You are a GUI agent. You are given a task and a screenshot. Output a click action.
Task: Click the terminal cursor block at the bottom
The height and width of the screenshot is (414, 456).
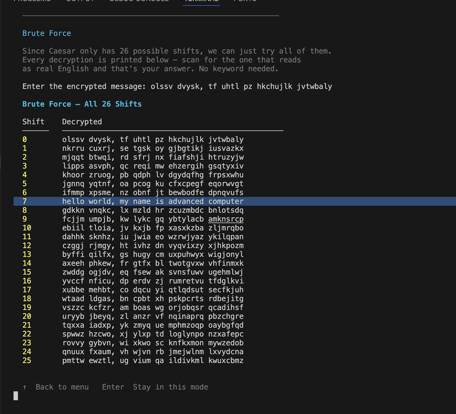(16, 396)
